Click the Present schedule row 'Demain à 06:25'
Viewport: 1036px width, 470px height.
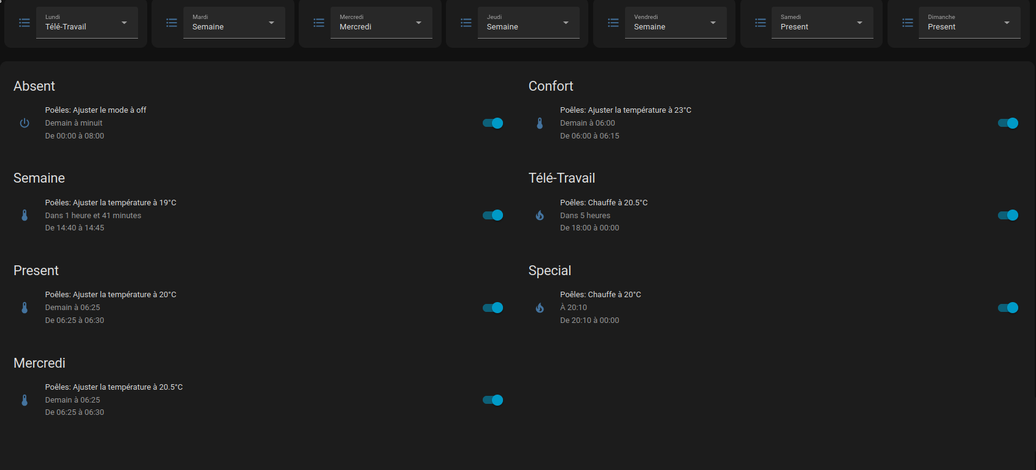(x=72, y=308)
